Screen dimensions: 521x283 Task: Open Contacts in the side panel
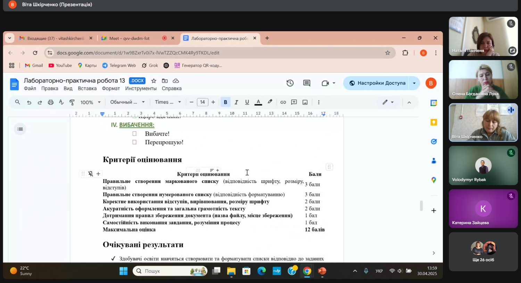coord(433,161)
